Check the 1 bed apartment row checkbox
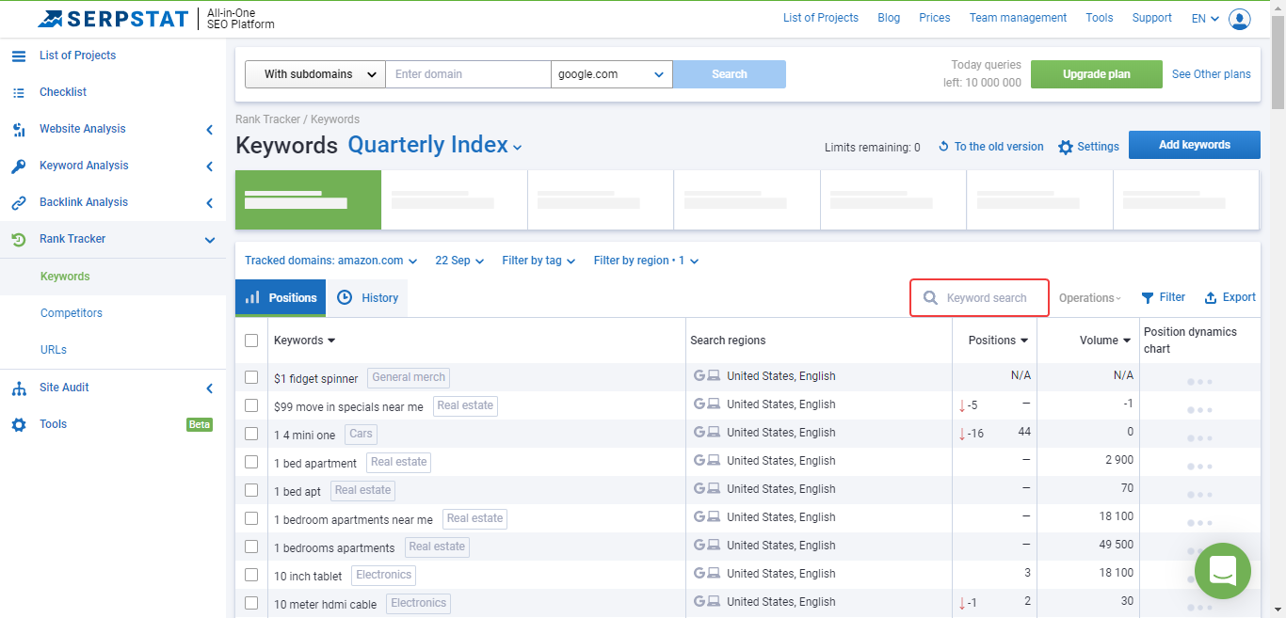The image size is (1286, 618). [x=251, y=462]
